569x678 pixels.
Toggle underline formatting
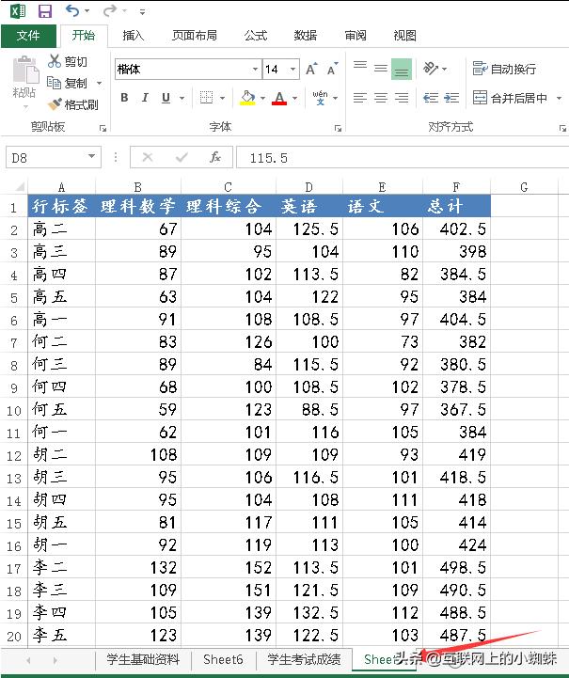(166, 98)
